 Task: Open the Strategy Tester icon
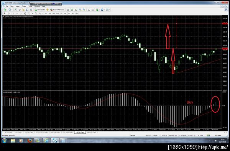[31, 10]
